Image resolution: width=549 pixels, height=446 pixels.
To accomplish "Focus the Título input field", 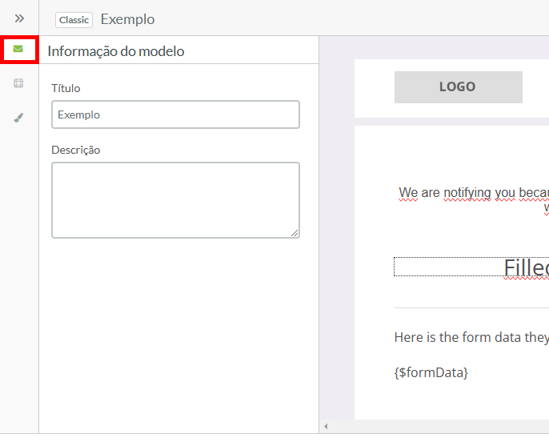I will (x=175, y=115).
